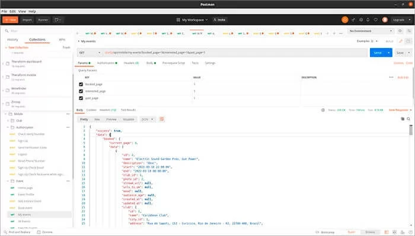
Task: Open the Console in status bar
Action: pyautogui.click(x=45, y=232)
